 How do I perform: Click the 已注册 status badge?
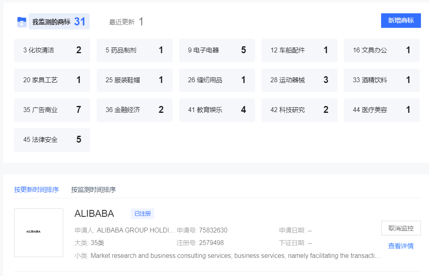(142, 214)
